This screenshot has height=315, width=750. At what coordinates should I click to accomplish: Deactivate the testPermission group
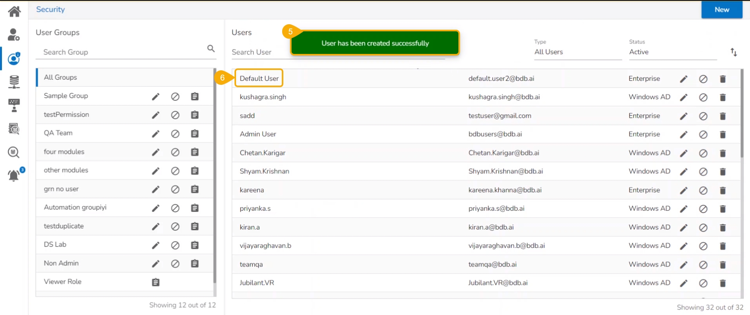pyautogui.click(x=175, y=115)
